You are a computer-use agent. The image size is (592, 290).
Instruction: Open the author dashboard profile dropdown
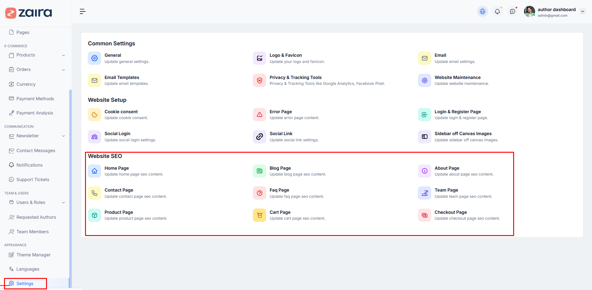[582, 12]
